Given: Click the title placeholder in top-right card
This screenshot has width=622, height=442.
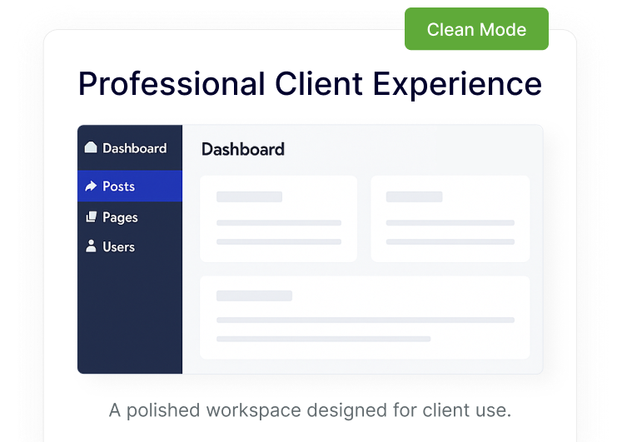Looking at the screenshot, I should pyautogui.click(x=414, y=197).
